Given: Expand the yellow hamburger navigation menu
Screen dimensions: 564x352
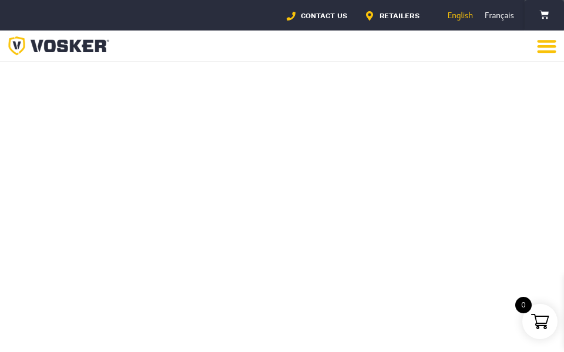Looking at the screenshot, I should tap(546, 46).
